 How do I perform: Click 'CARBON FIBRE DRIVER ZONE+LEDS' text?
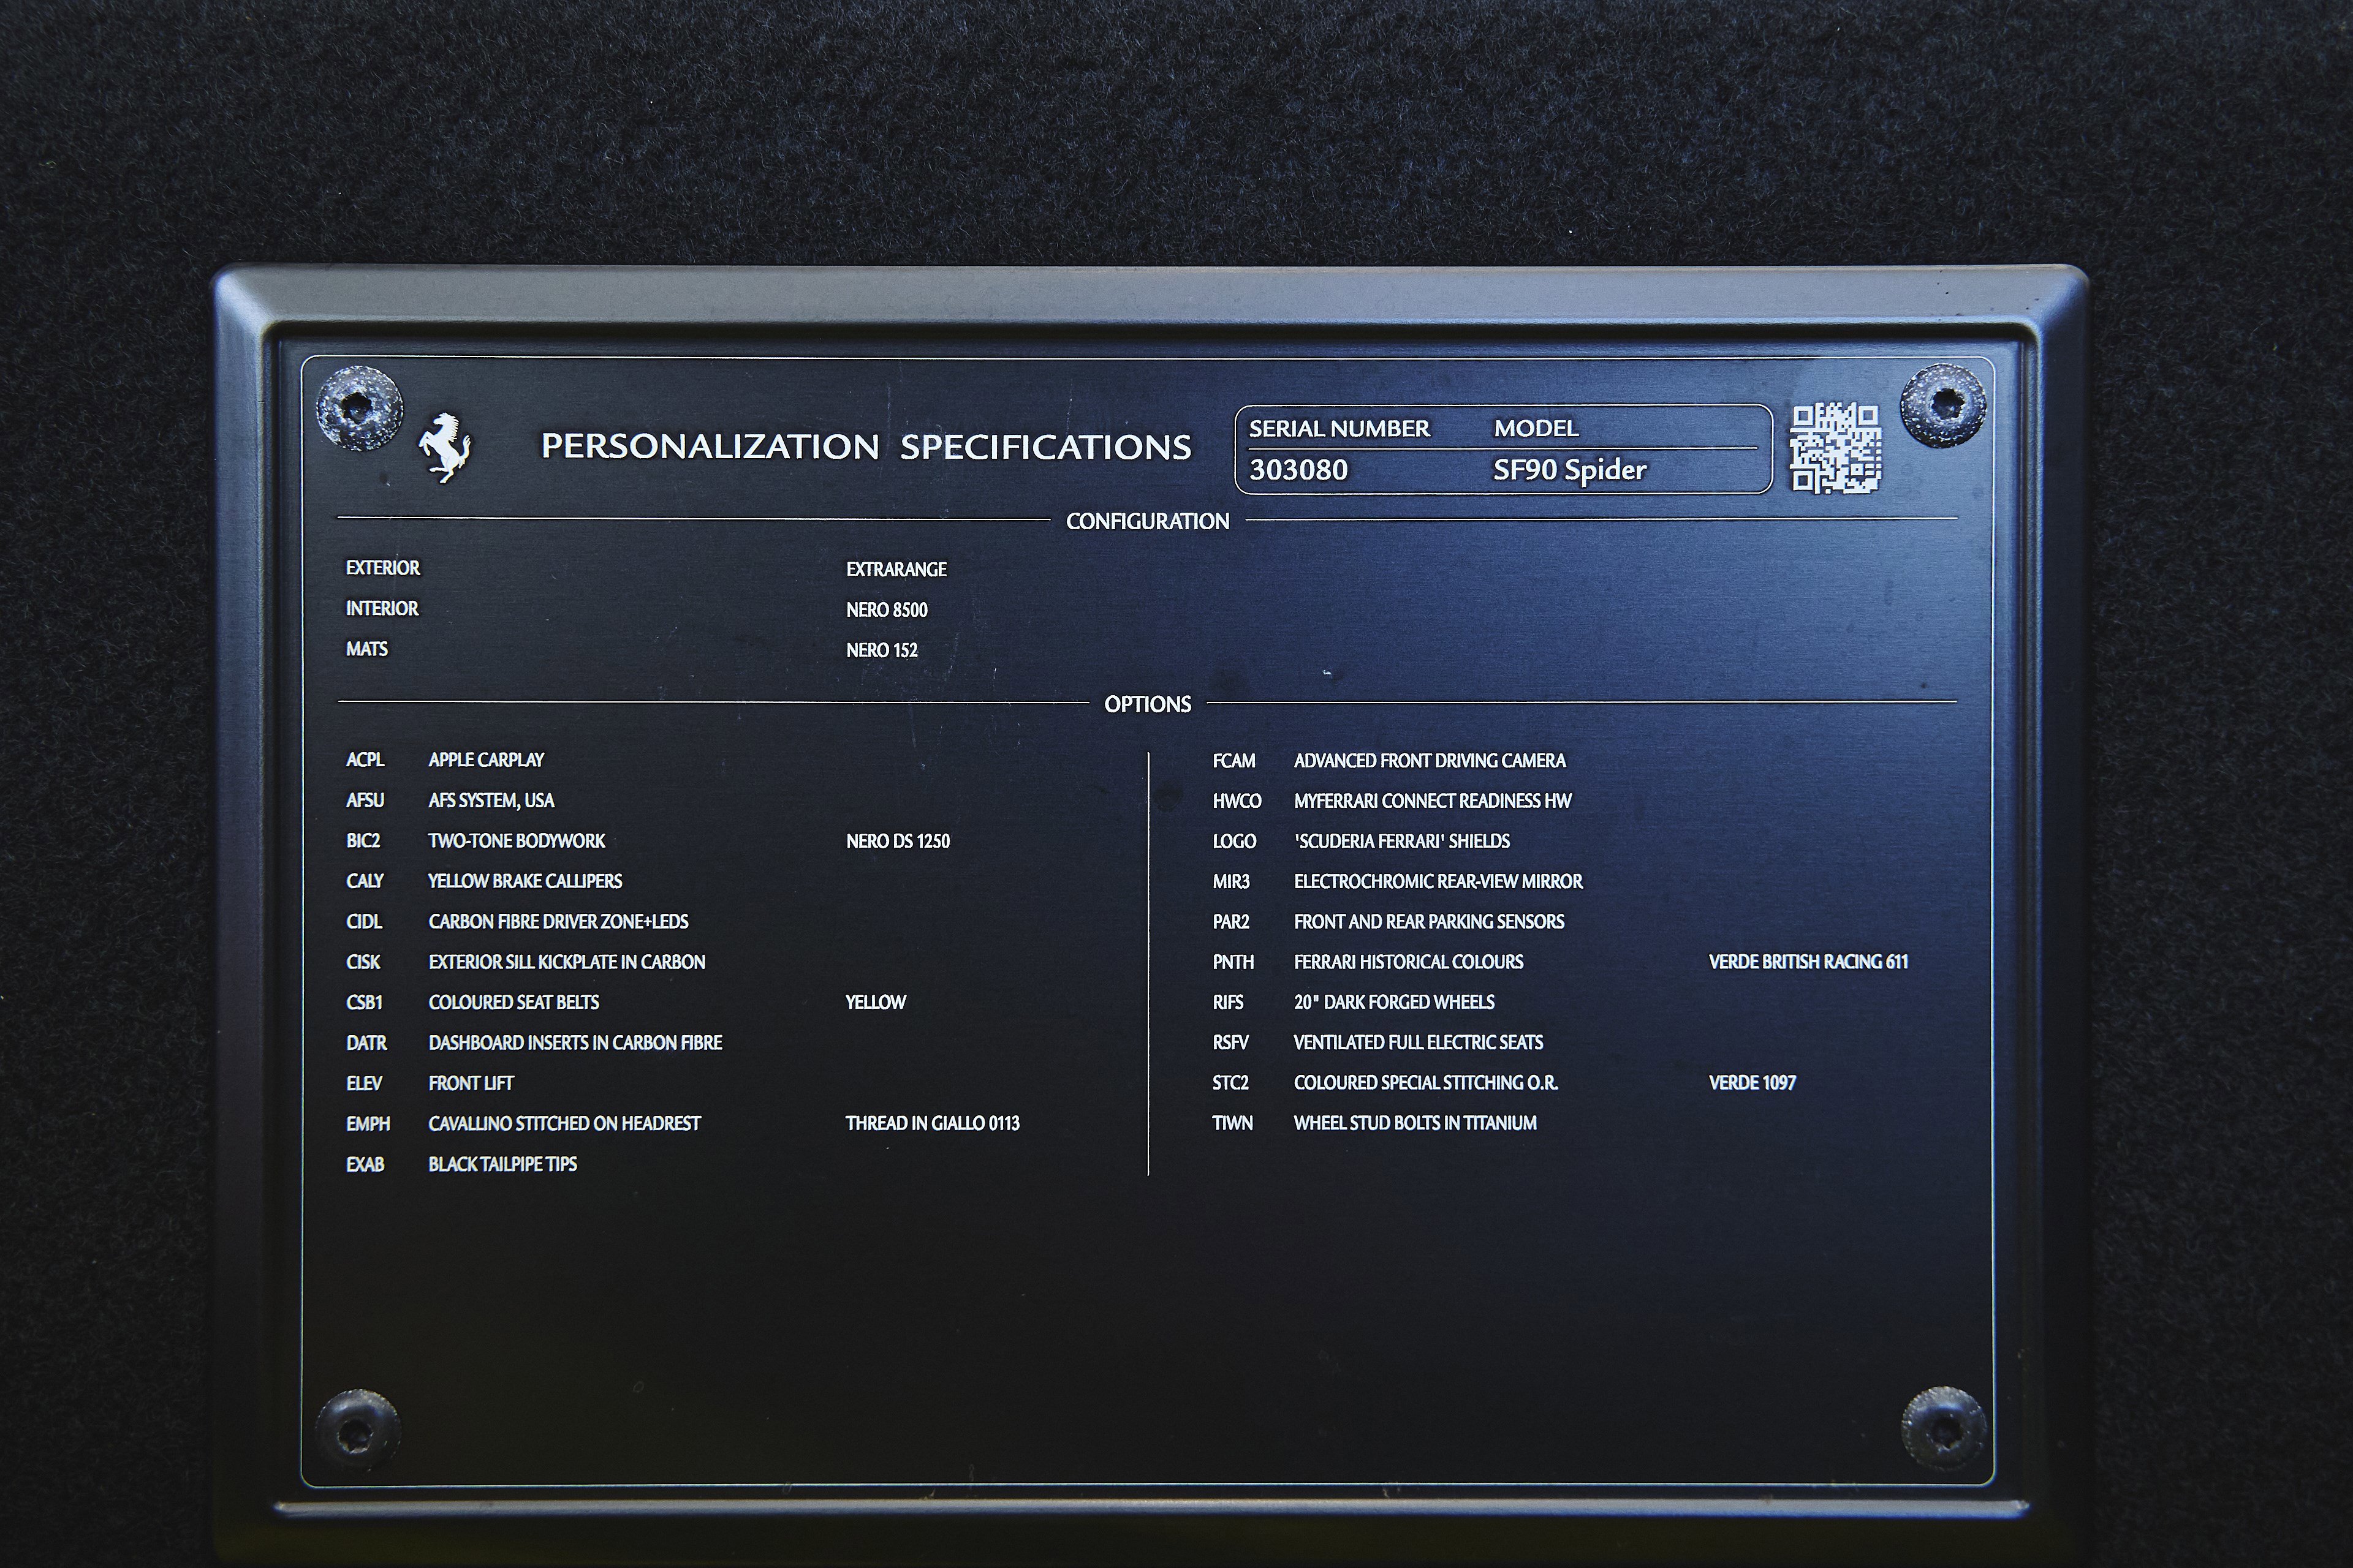click(558, 921)
